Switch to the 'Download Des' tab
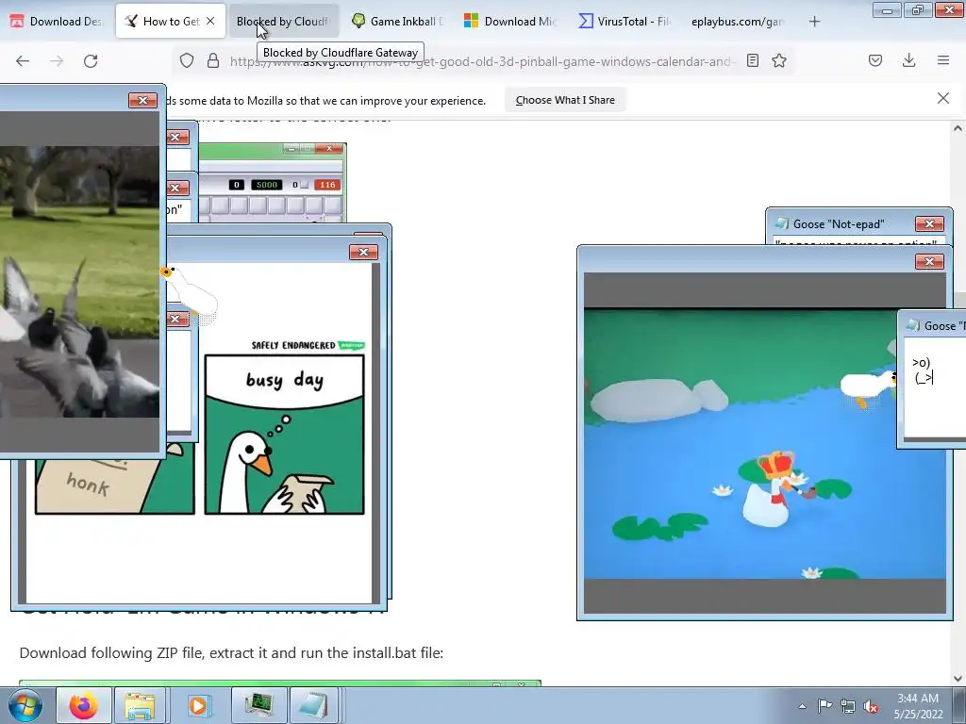The height and width of the screenshot is (724, 966). pyautogui.click(x=57, y=22)
